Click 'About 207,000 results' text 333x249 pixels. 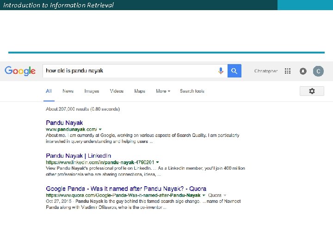click(83, 109)
